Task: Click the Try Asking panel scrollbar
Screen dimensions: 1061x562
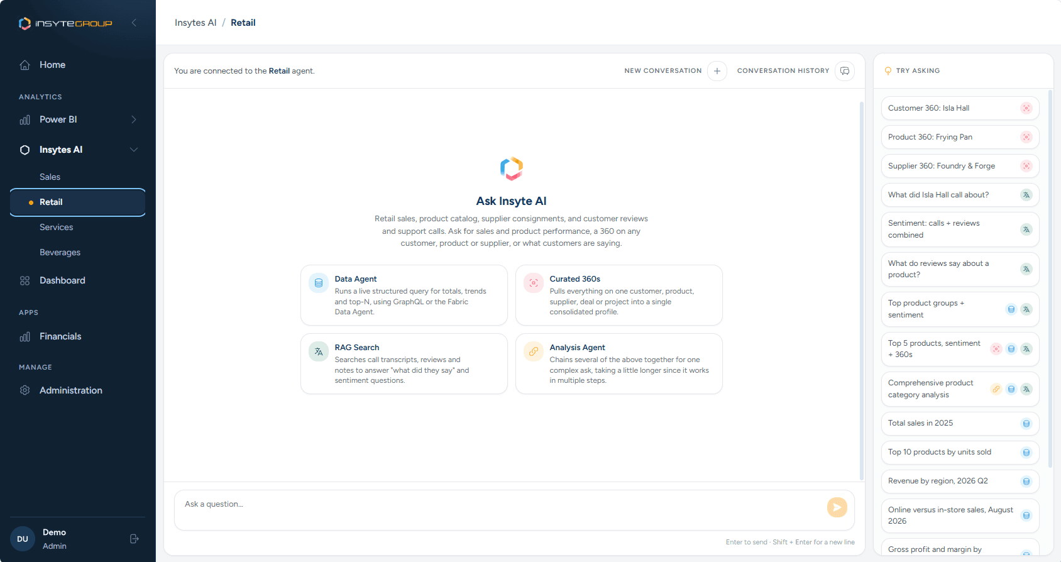Action: 1050,278
